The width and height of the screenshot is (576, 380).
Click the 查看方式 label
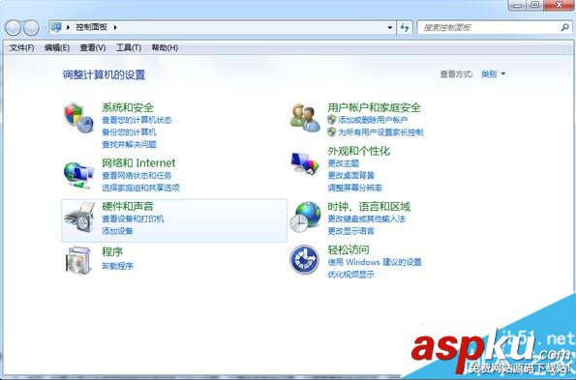456,74
